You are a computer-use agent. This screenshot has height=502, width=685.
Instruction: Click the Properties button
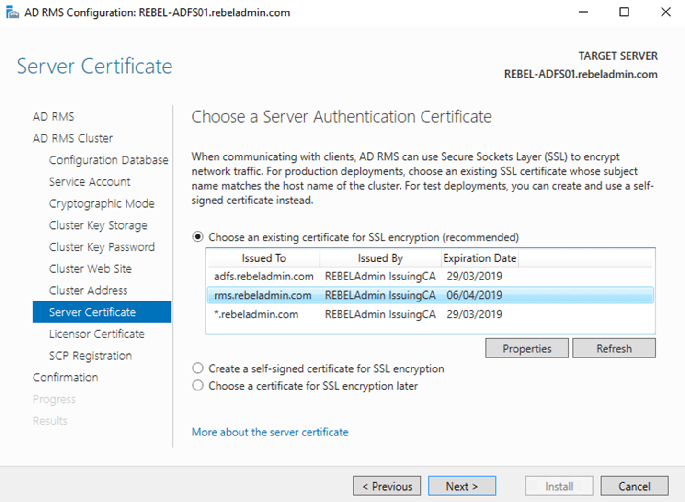pyautogui.click(x=526, y=348)
